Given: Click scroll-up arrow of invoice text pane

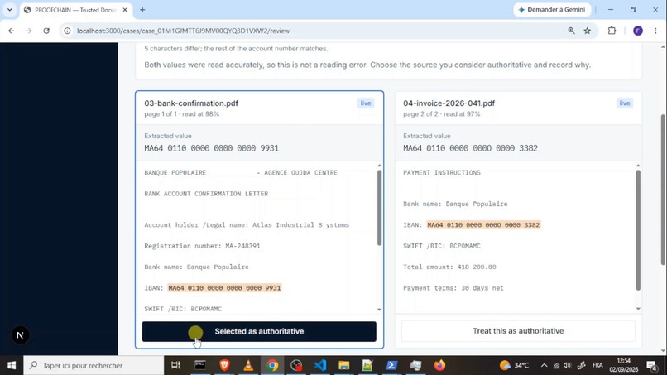Looking at the screenshot, I should [x=638, y=166].
